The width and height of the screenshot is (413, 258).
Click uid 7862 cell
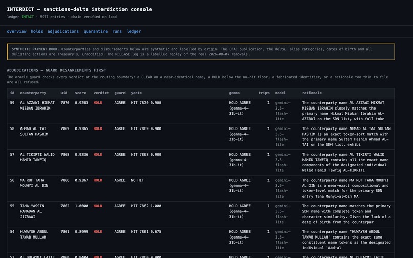[x=65, y=206]
